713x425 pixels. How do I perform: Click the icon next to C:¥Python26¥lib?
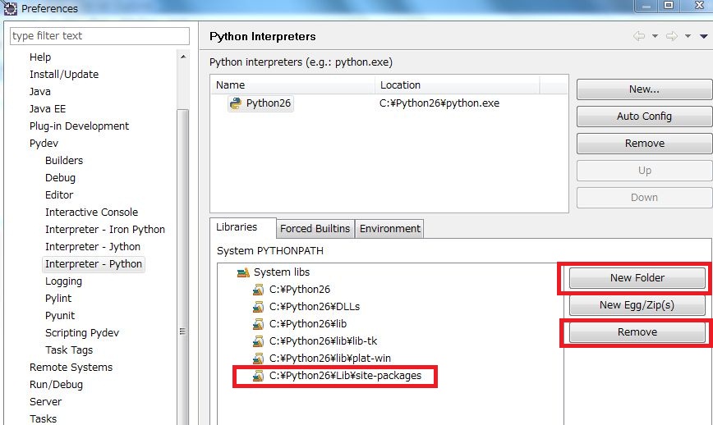coord(258,324)
